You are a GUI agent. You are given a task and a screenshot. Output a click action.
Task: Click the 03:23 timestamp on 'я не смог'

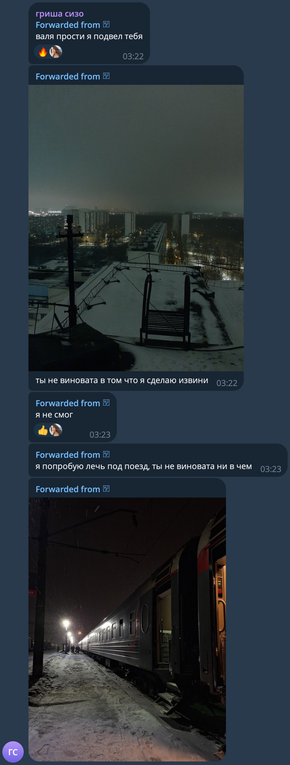(100, 434)
